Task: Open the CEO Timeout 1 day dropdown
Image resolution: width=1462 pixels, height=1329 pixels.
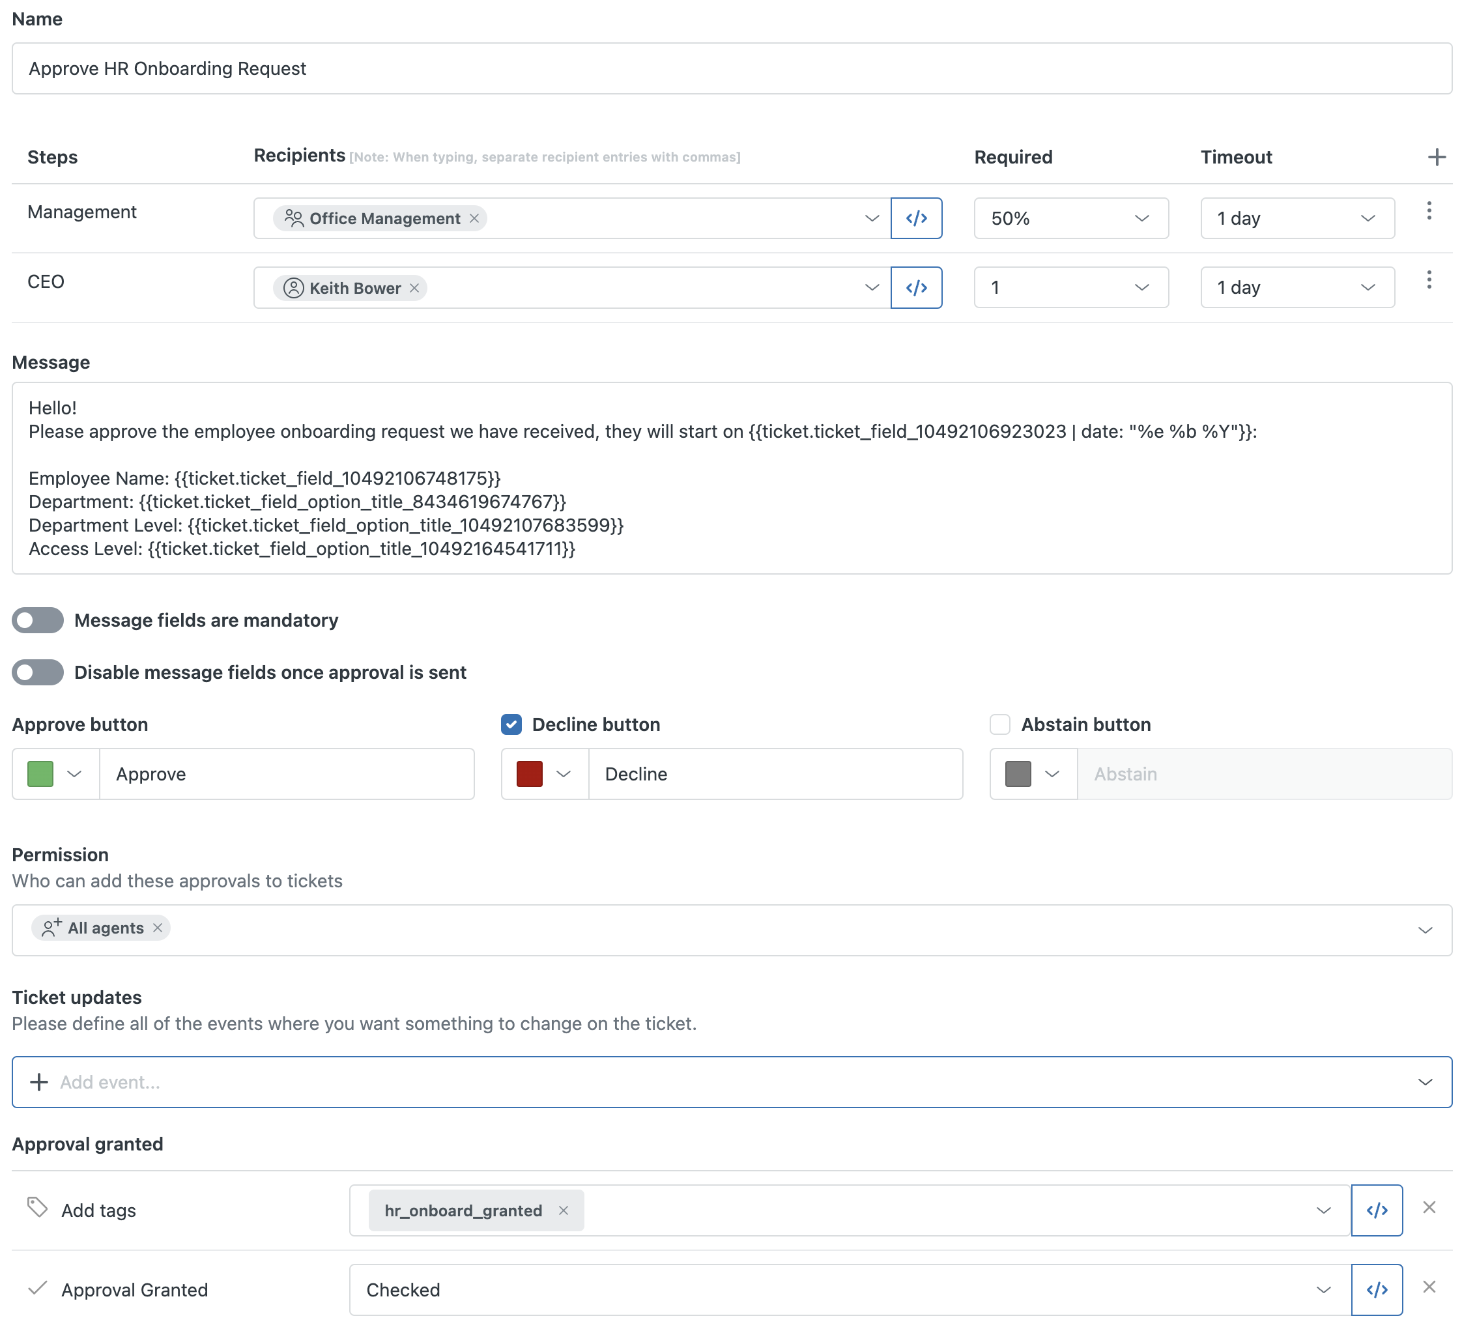Action: click(x=1297, y=288)
